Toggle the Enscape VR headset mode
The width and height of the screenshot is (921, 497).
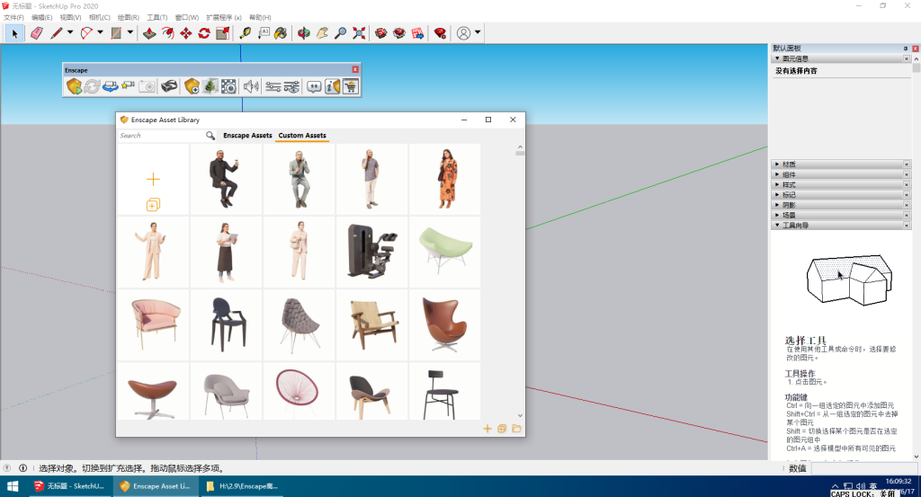click(x=169, y=86)
